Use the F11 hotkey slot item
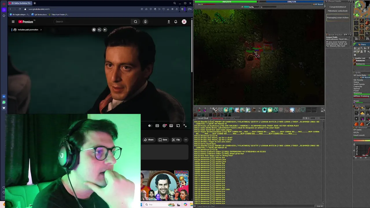The width and height of the screenshot is (370, 208). 254,110
